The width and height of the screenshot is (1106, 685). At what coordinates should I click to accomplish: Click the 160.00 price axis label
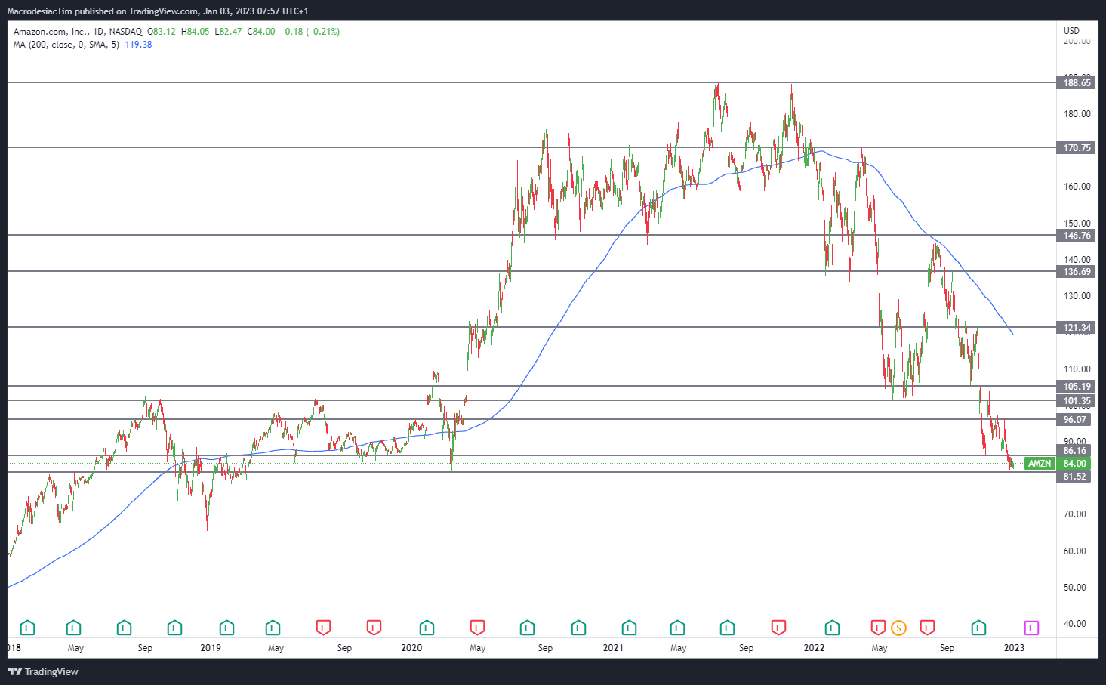[1077, 187]
